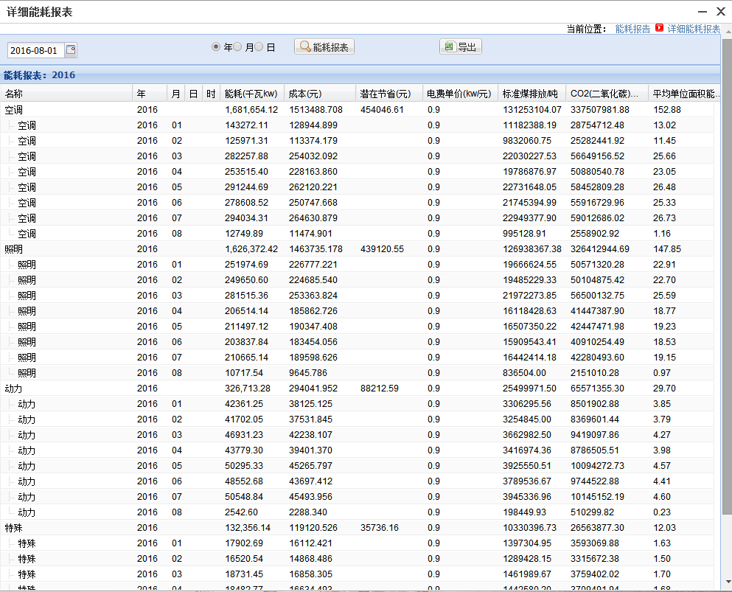
Task: Select the 月 radio button
Action: pyautogui.click(x=237, y=46)
